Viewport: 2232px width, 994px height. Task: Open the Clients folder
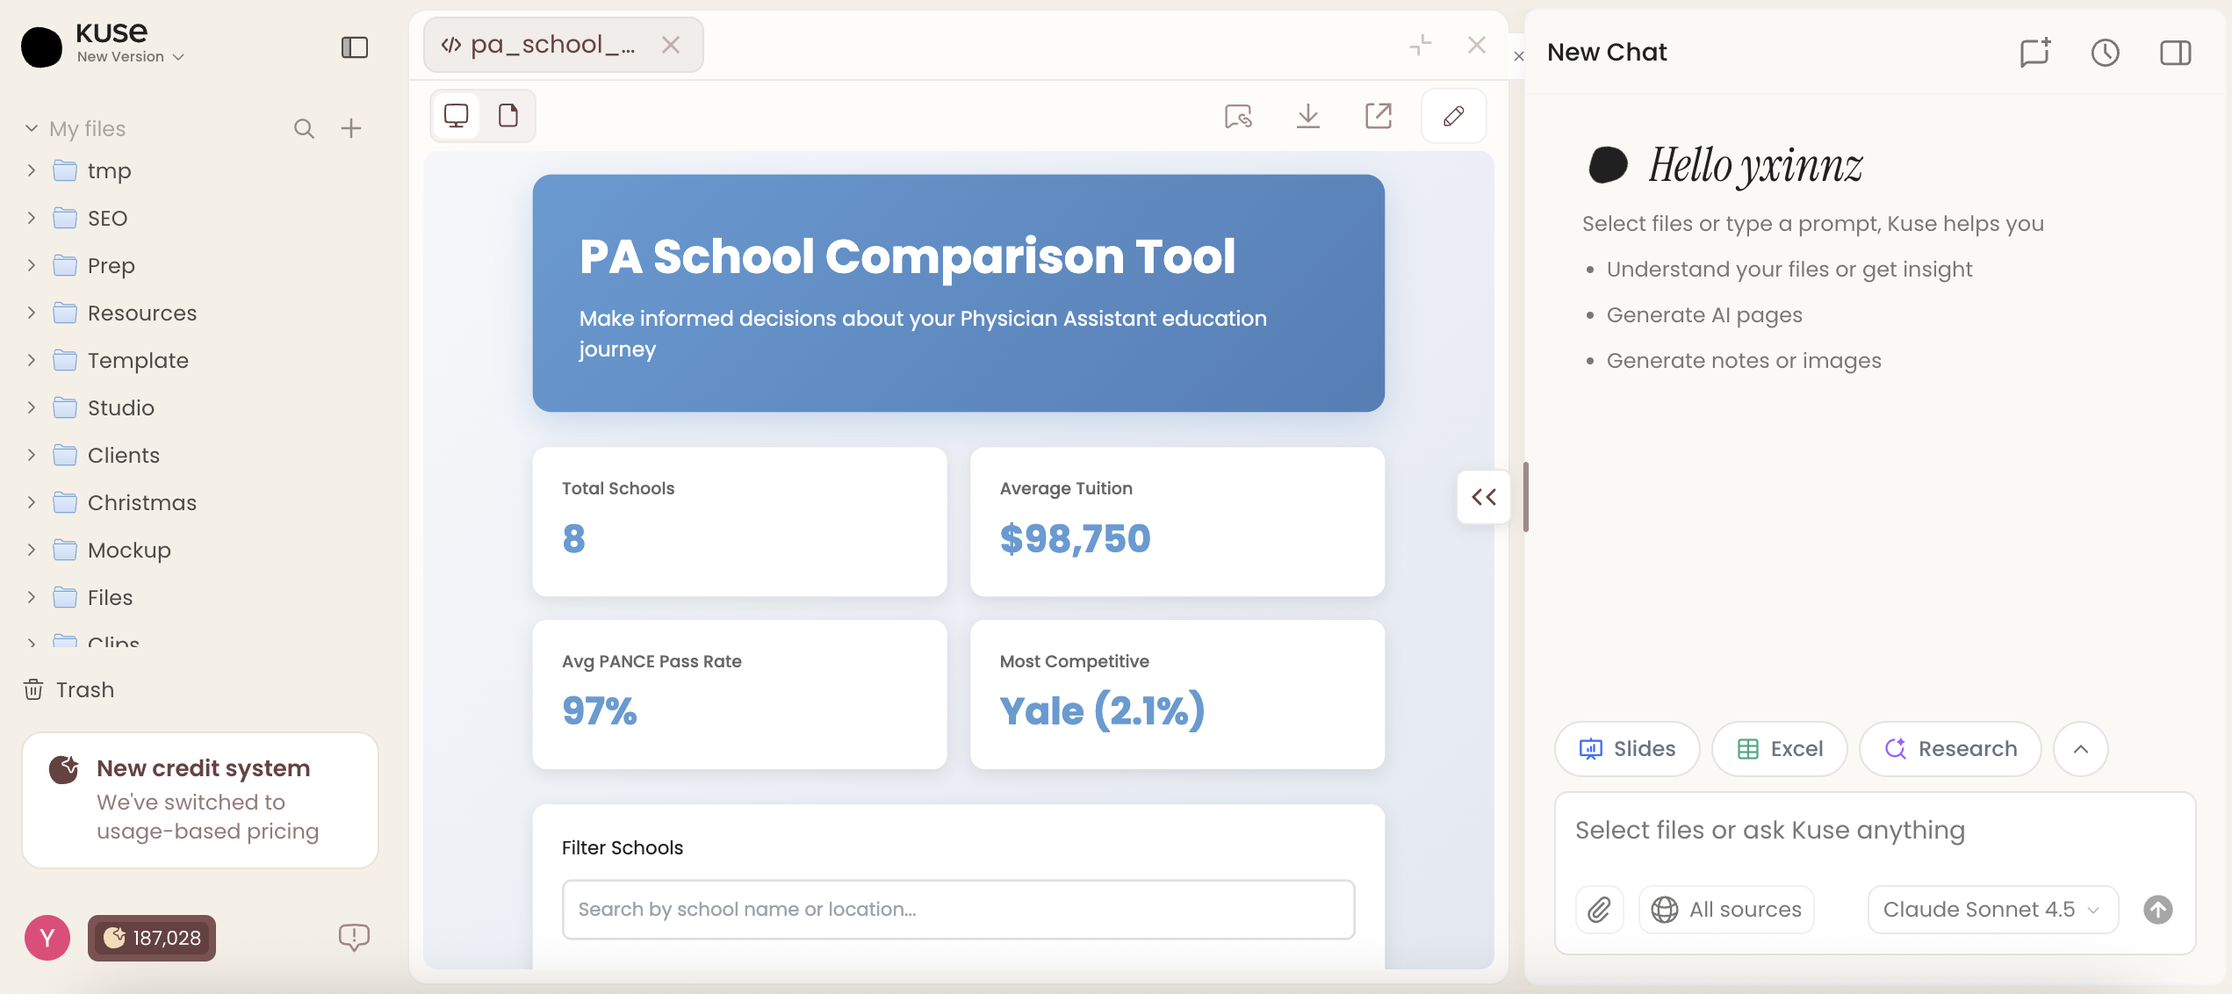pyautogui.click(x=123, y=456)
